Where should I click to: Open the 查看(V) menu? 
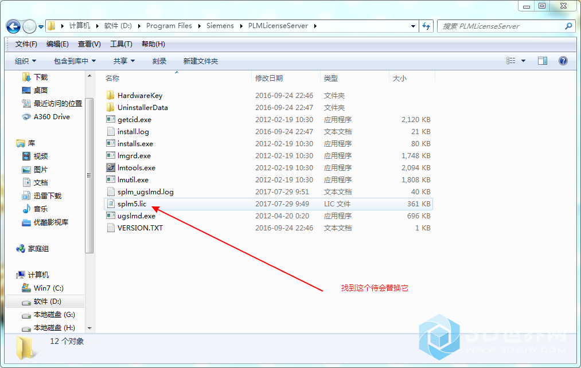89,44
